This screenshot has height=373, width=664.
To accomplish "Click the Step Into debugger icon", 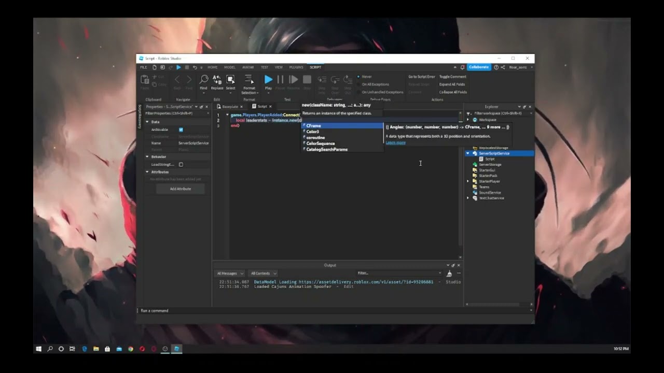I will pyautogui.click(x=322, y=79).
